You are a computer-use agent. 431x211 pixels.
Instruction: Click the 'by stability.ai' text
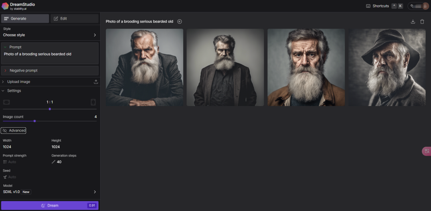click(18, 9)
